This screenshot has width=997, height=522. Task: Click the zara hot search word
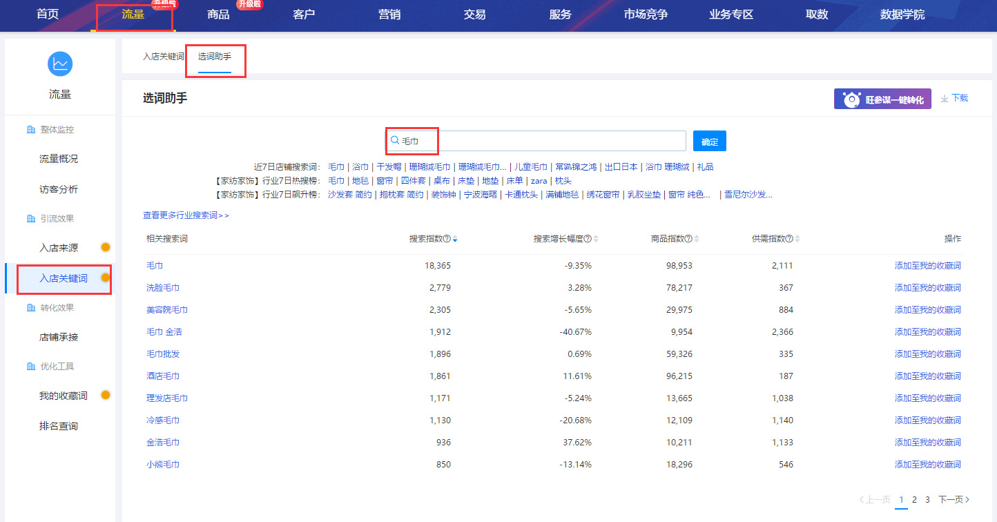click(539, 181)
